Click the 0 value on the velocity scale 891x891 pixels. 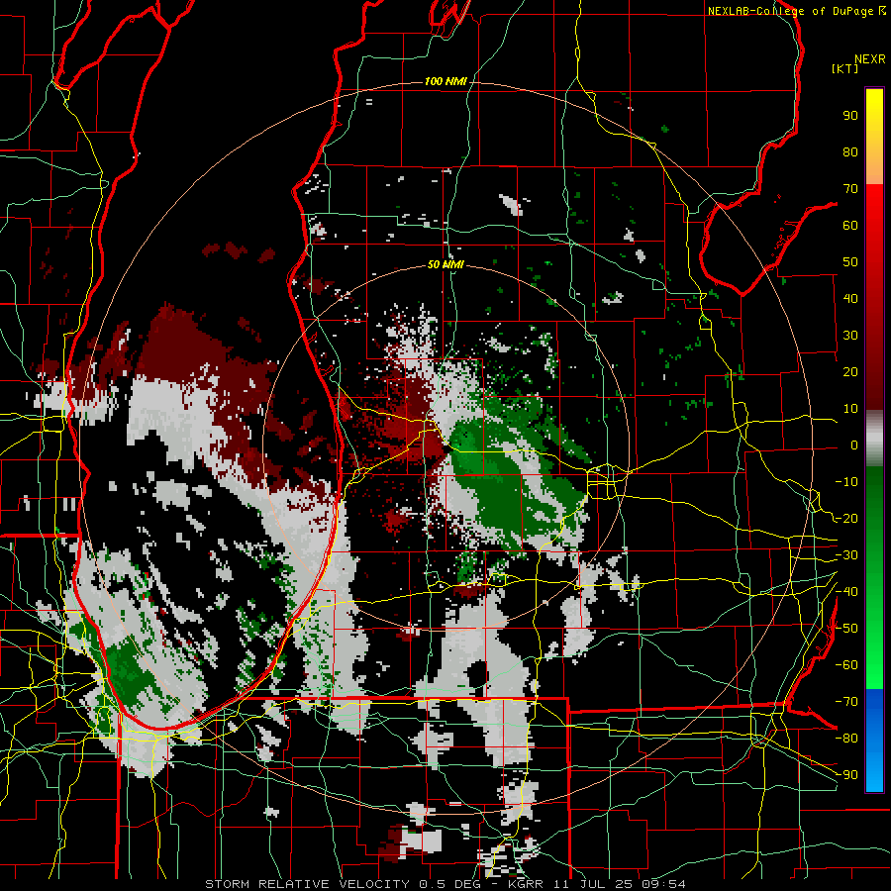click(854, 445)
